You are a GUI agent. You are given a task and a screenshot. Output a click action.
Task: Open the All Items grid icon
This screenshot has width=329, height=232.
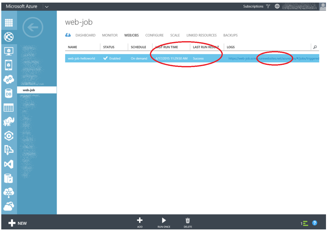point(9,23)
